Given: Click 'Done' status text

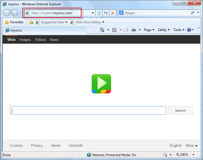Looking at the screenshot, I should [x=7, y=155].
